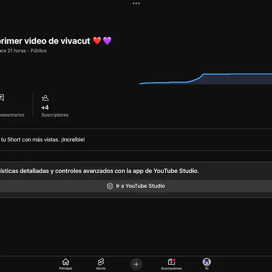Click the comentarios label
Viewport: 272px width, 272px height.
(12, 115)
